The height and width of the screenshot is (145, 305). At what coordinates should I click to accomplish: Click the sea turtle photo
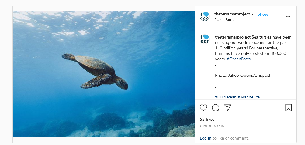click(104, 74)
